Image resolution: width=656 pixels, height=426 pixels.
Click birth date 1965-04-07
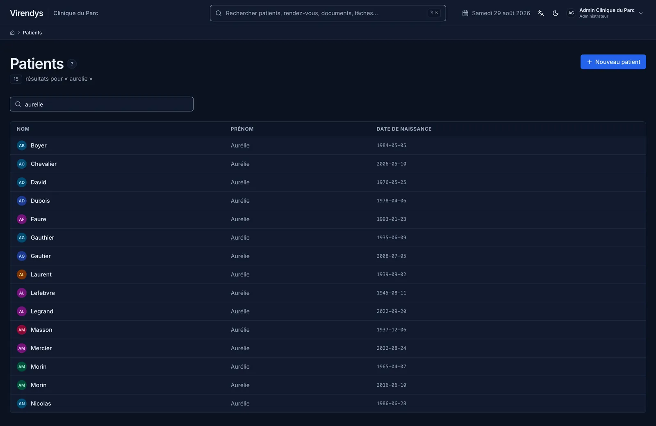pos(391,367)
